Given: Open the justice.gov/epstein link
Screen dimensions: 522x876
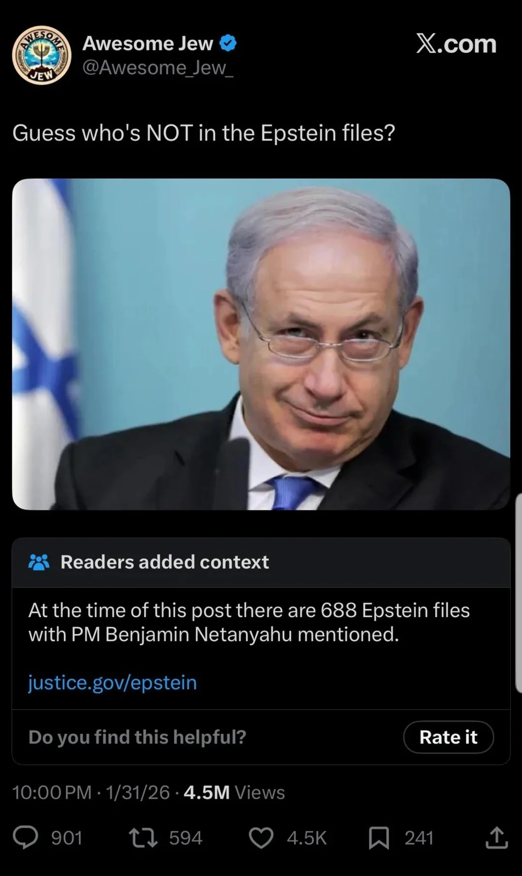Looking at the screenshot, I should 113,682.
